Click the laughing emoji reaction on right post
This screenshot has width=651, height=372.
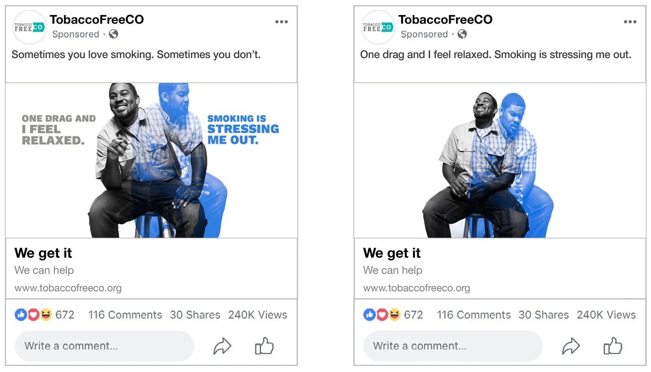[395, 314]
